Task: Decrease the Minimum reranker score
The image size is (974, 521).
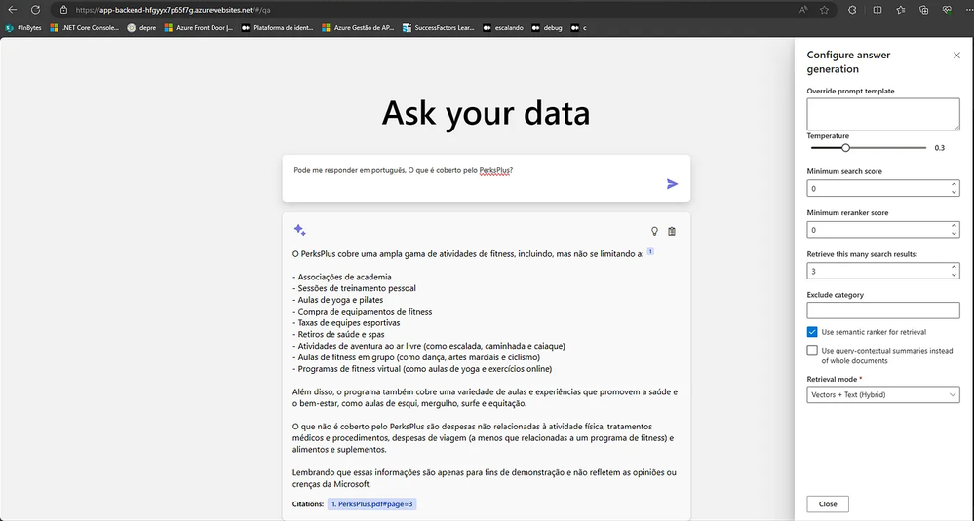Action: [x=954, y=234]
